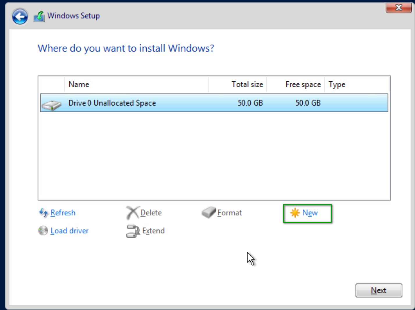Click the Format link

(229, 213)
